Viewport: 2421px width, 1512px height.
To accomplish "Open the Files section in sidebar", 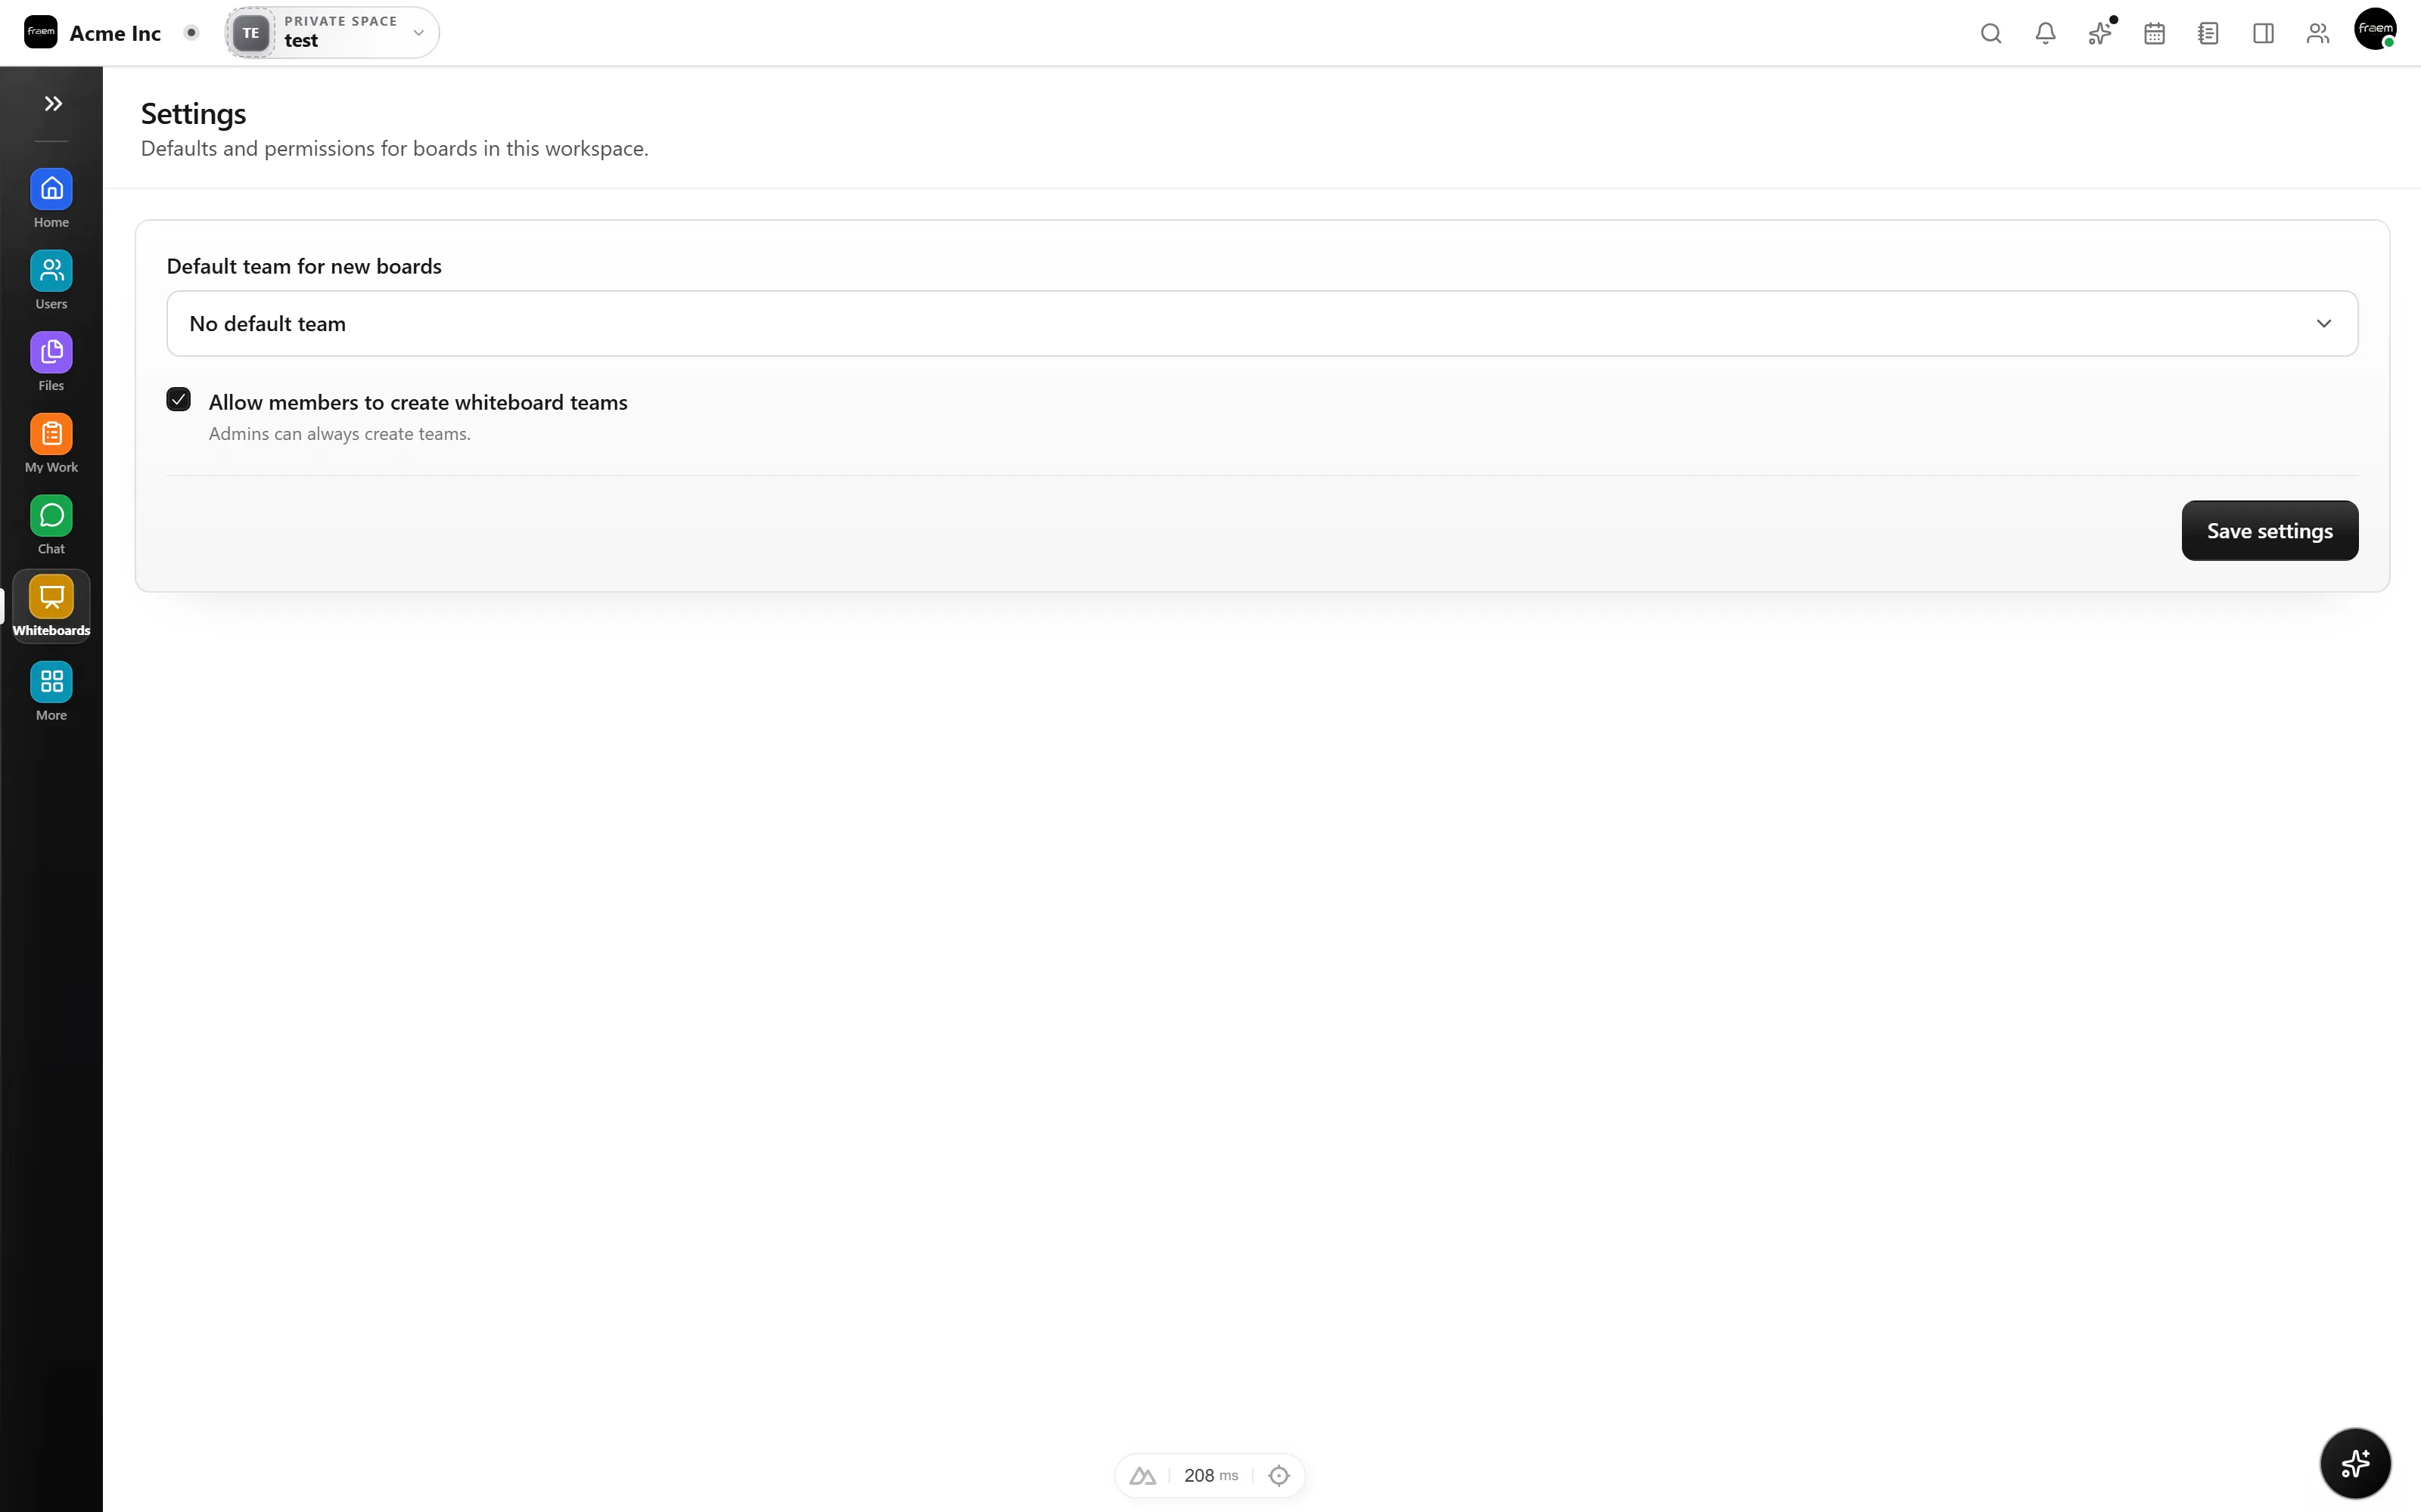I will coord(51,363).
